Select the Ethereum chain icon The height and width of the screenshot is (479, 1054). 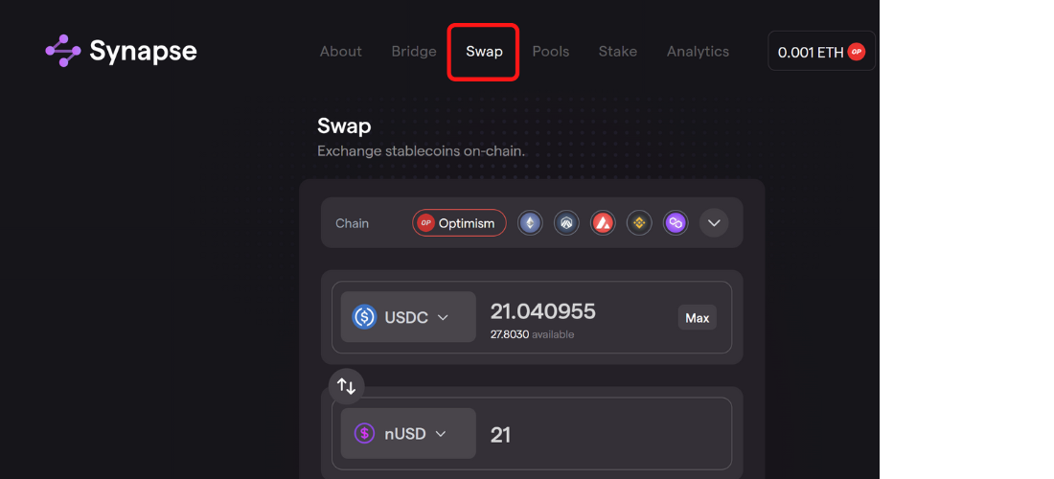[x=530, y=223]
